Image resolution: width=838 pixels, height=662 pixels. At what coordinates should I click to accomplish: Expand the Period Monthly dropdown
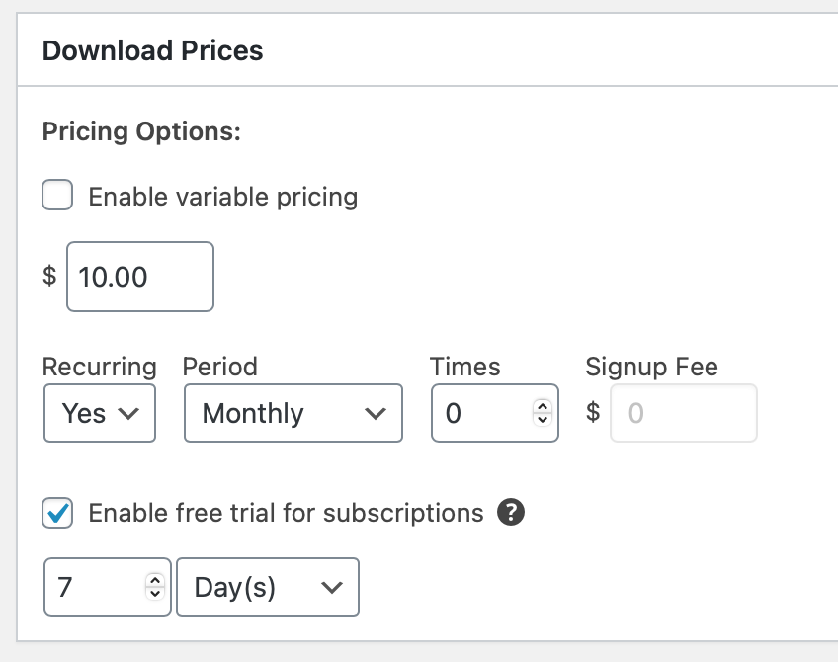[293, 413]
